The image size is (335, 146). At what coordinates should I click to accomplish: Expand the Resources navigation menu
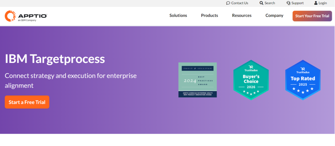pos(242,16)
